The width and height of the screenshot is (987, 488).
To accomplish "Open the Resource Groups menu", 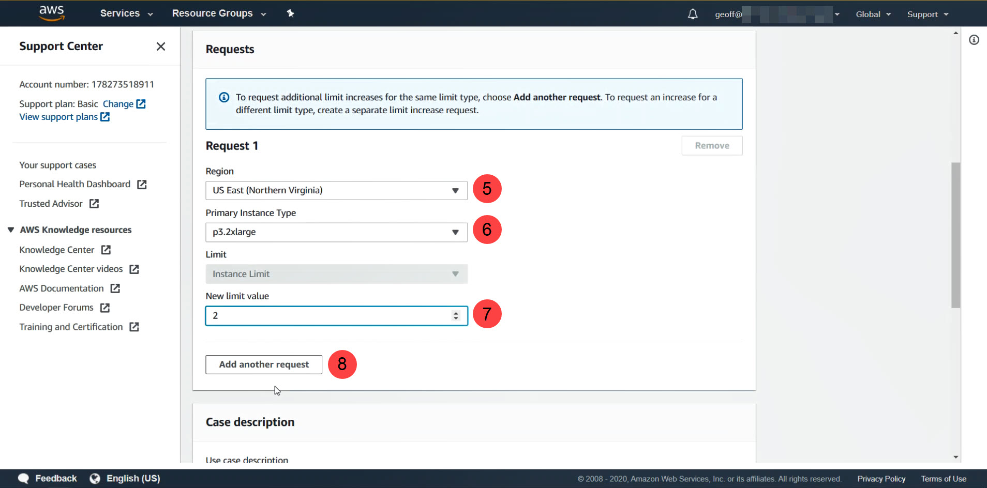I will [x=219, y=13].
